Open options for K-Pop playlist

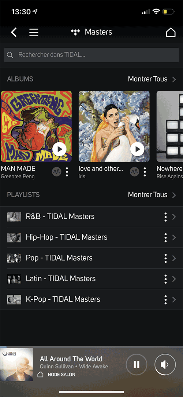(165, 299)
